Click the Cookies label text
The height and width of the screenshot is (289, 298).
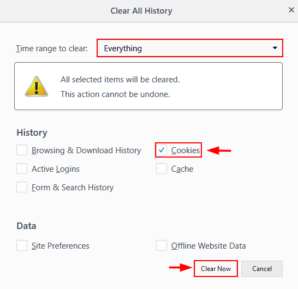(186, 150)
